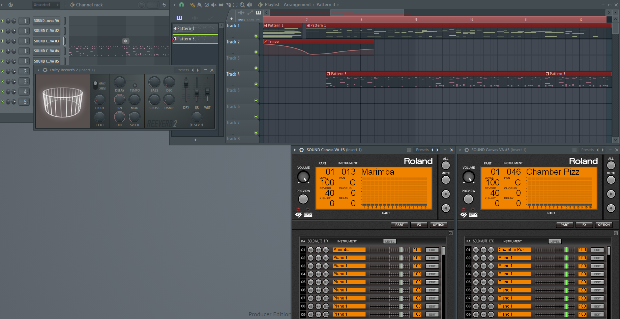Viewport: 620px width, 319px height.
Task: Adjust the WET slider in Reeverb
Action: click(207, 91)
